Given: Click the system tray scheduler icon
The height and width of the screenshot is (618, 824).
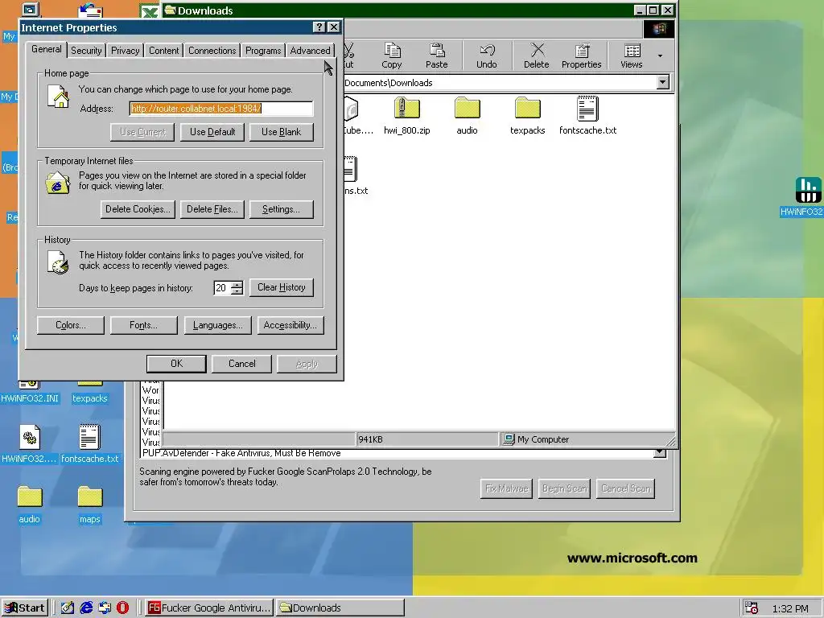Looking at the screenshot, I should coord(752,608).
